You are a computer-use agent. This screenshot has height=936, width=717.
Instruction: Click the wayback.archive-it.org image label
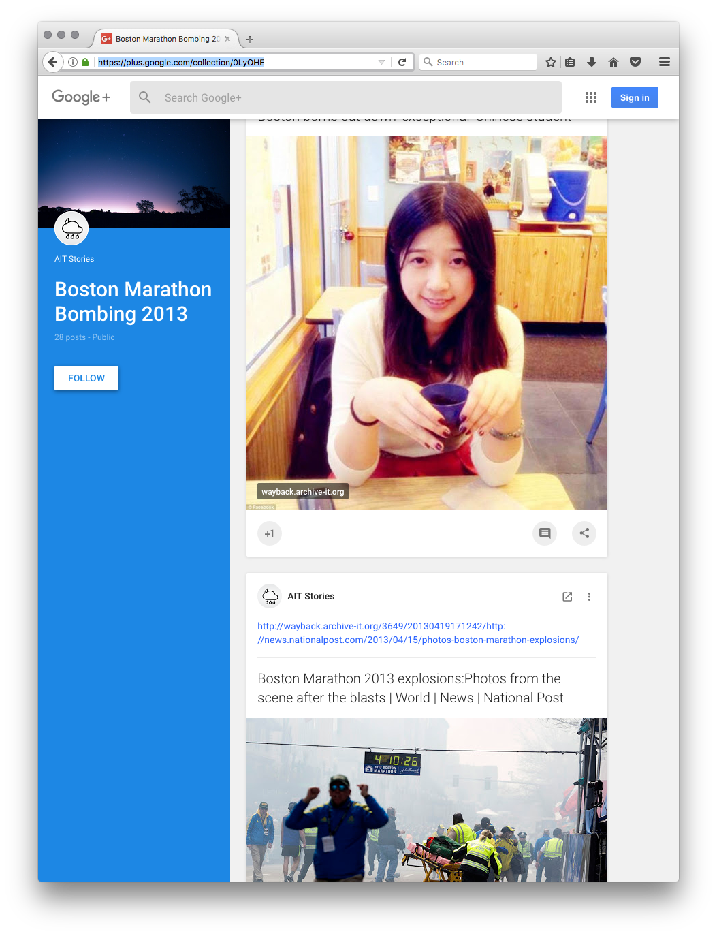click(x=303, y=492)
